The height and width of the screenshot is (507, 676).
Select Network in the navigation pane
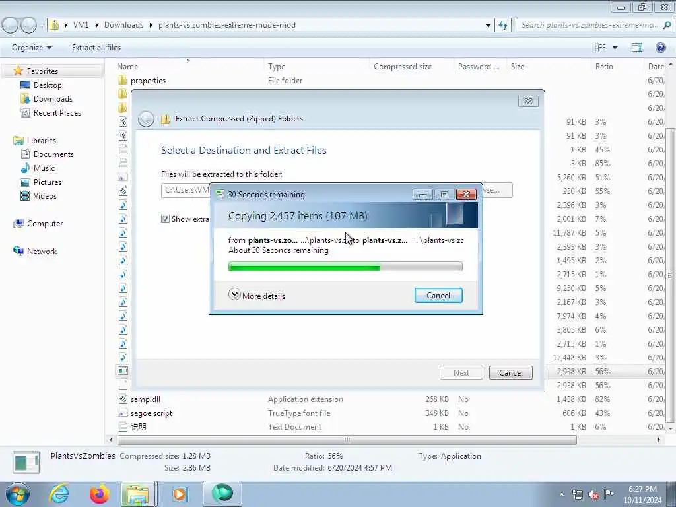point(42,252)
